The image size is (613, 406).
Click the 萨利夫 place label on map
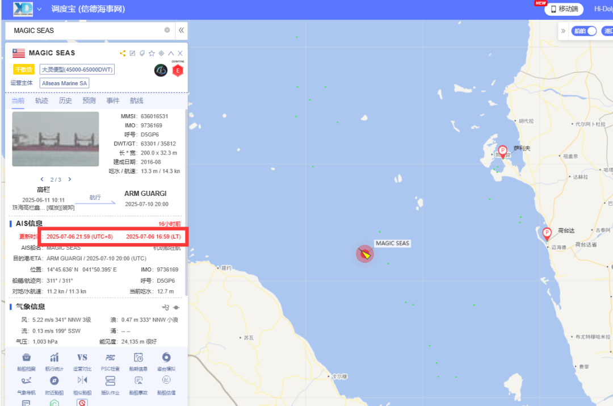click(x=522, y=148)
